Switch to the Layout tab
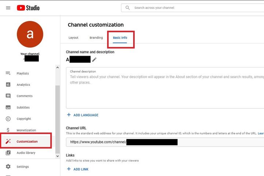Image resolution: width=264 pixels, height=176 pixels. click(x=73, y=37)
